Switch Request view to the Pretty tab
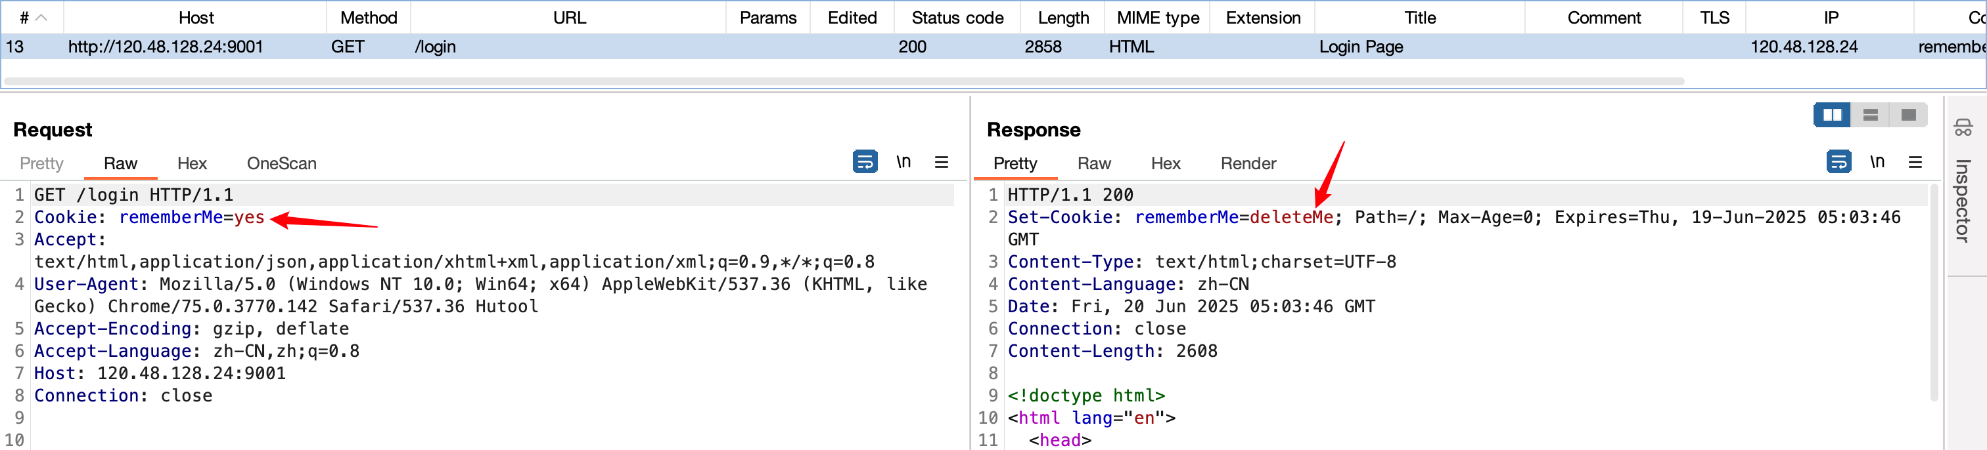 (x=41, y=163)
